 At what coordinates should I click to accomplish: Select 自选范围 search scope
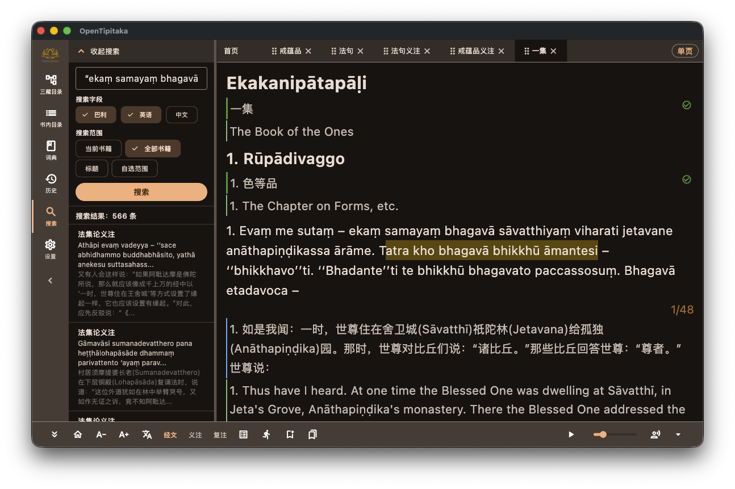point(135,169)
